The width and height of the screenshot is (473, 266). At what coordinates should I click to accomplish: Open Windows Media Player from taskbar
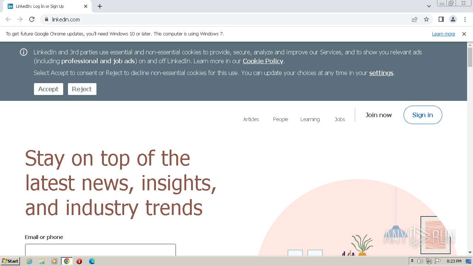(x=54, y=261)
